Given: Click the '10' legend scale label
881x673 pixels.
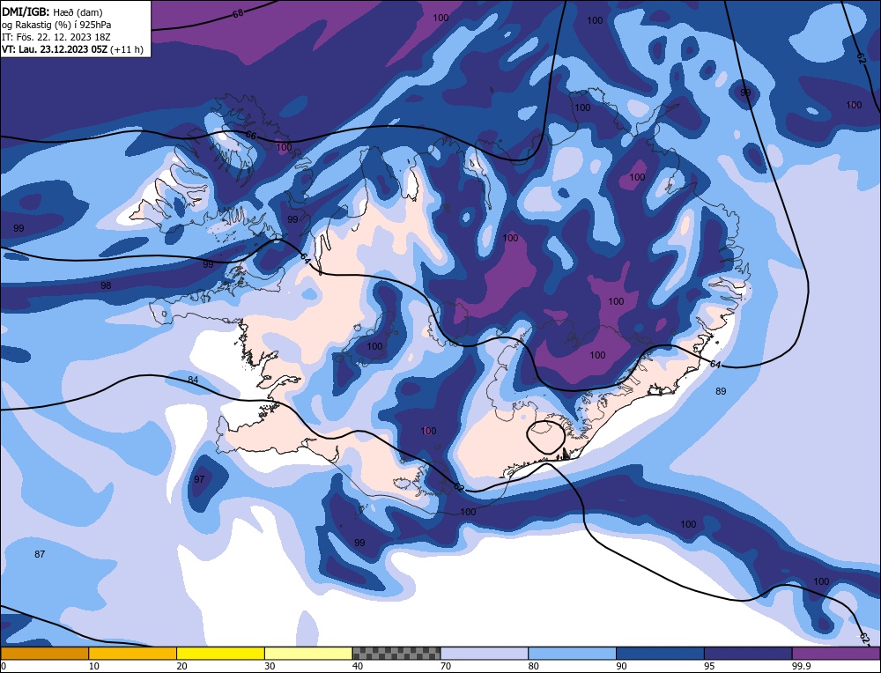Looking at the screenshot, I should (x=93, y=666).
